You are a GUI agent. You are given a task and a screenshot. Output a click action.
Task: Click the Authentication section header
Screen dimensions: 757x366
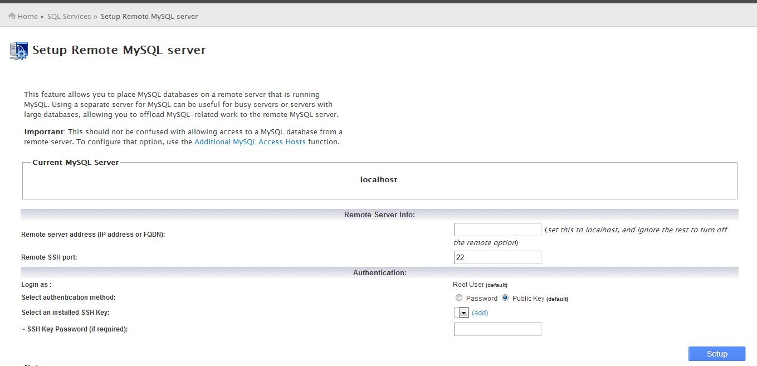click(379, 272)
